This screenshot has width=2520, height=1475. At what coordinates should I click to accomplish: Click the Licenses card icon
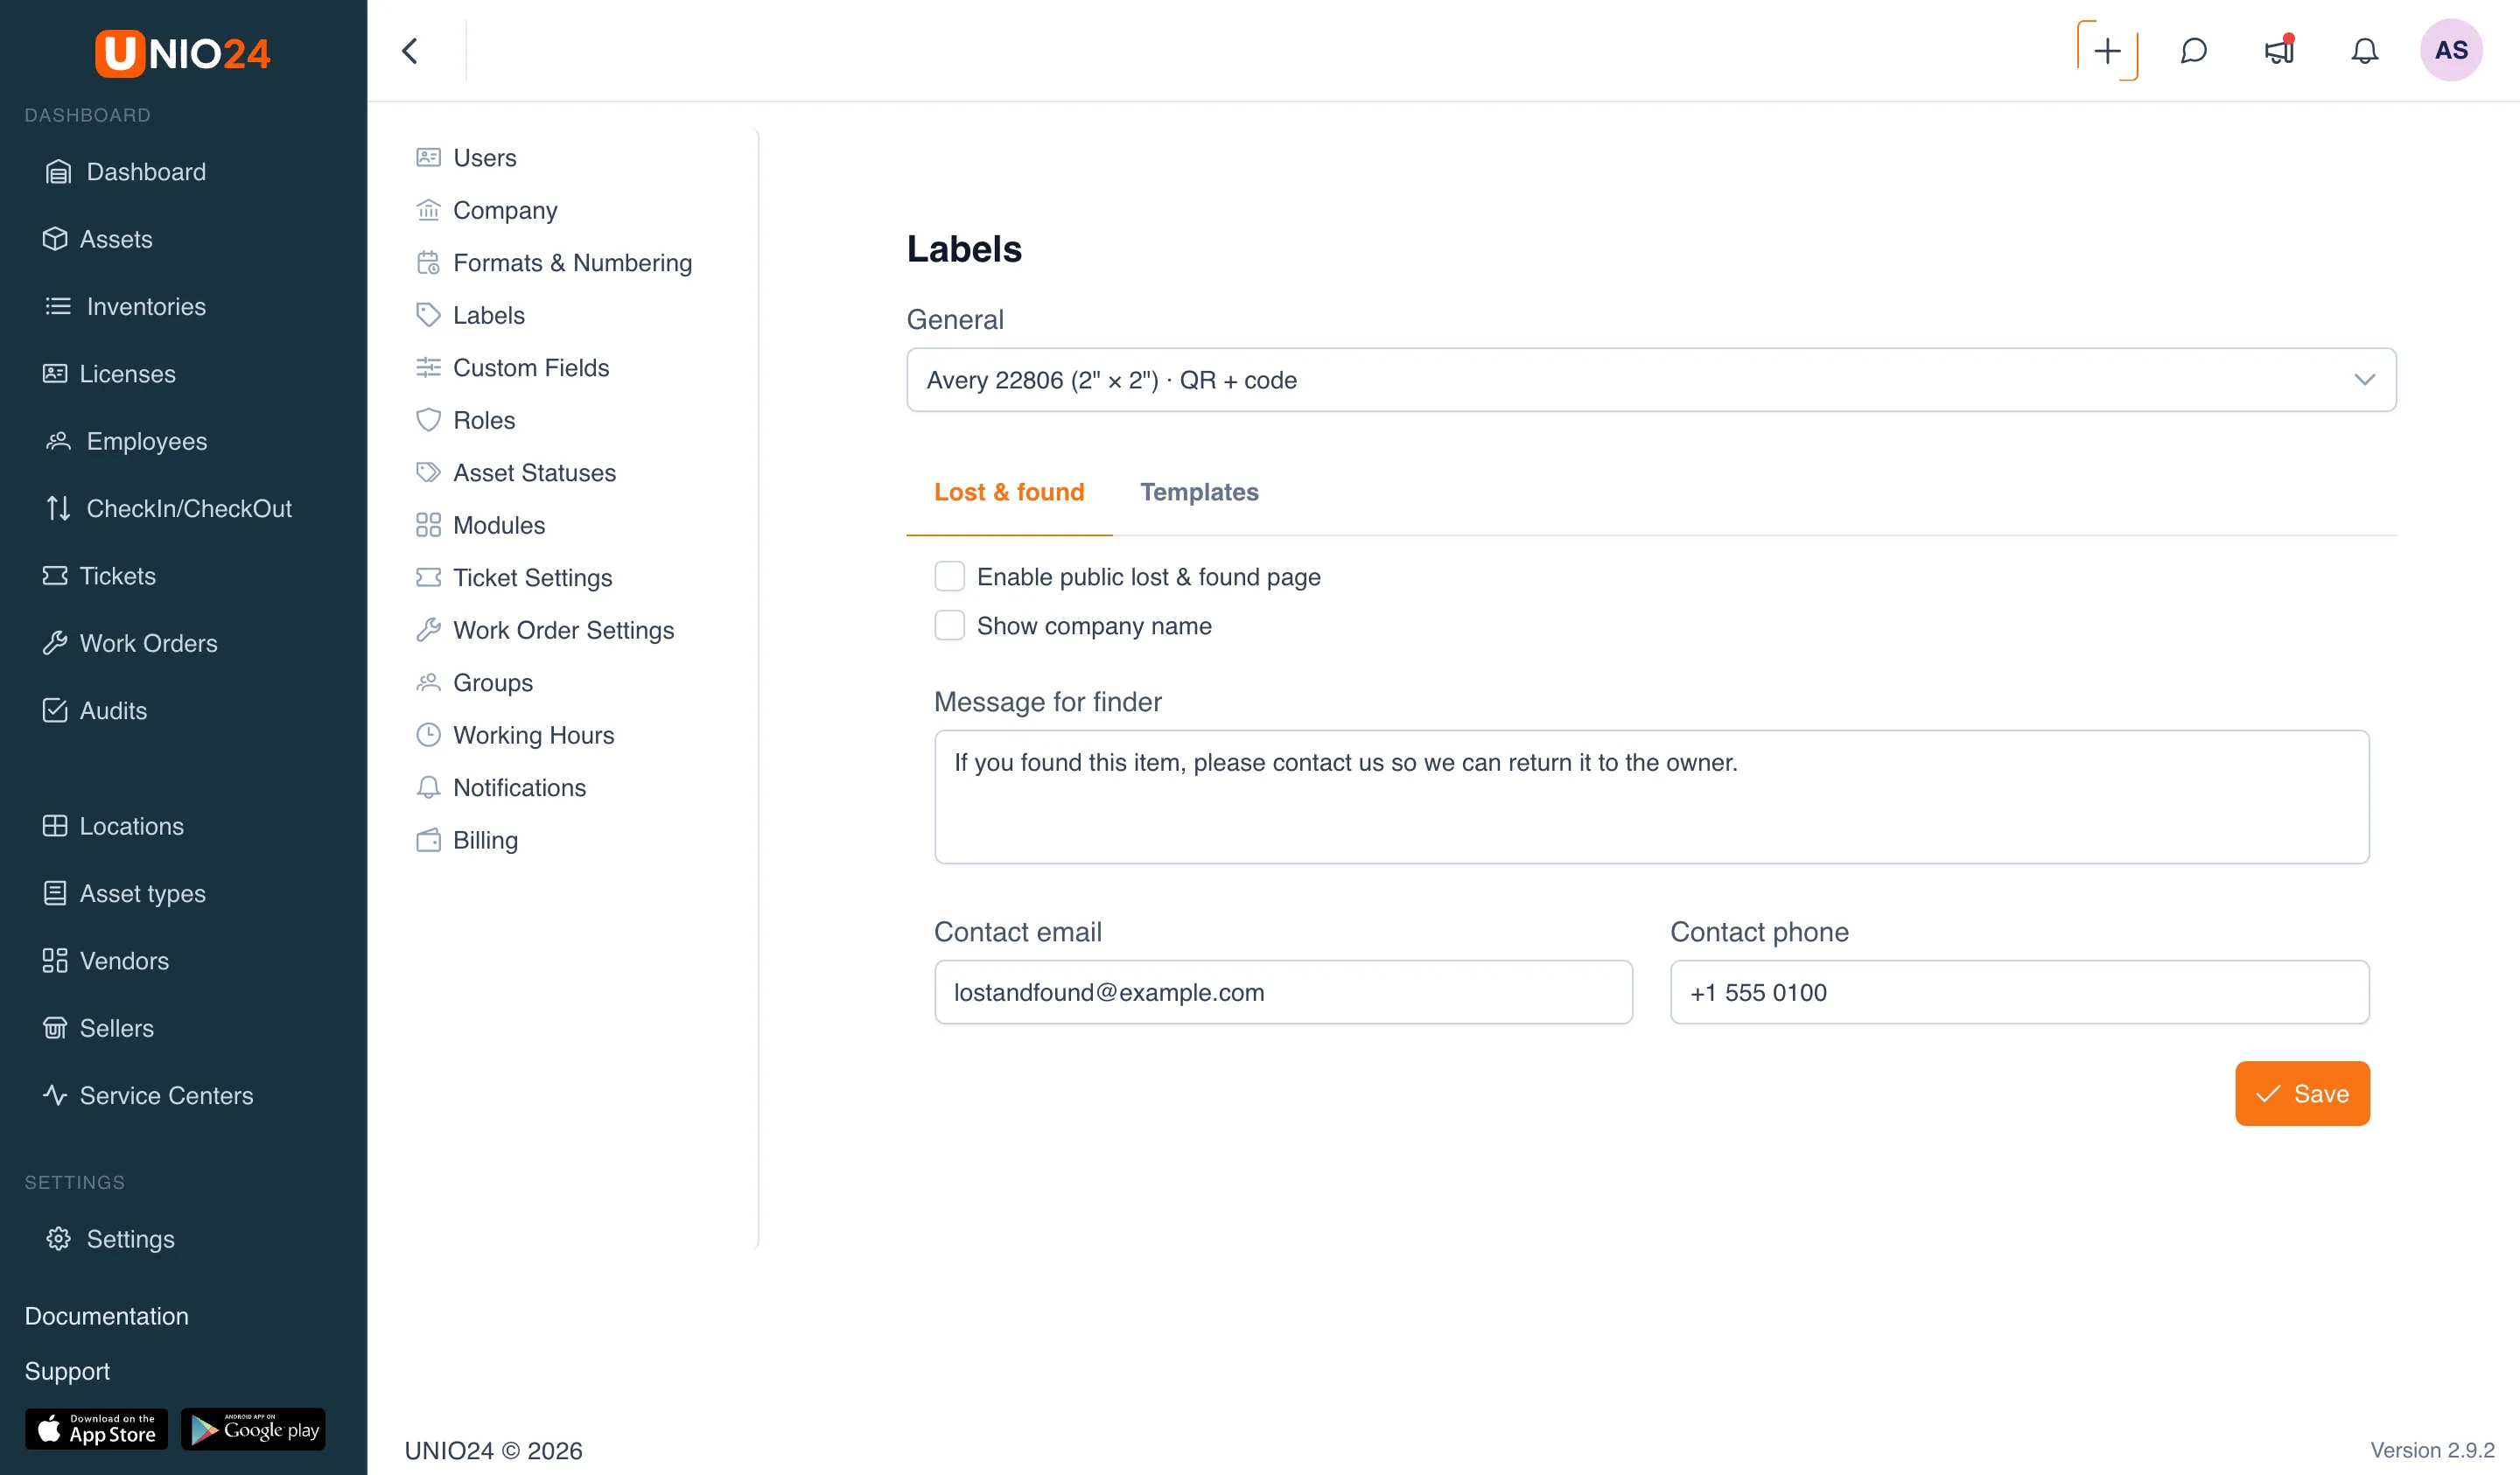[x=55, y=373]
